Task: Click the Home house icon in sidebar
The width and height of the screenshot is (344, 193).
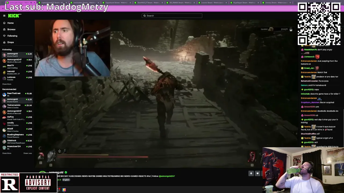Action: (x=4, y=23)
